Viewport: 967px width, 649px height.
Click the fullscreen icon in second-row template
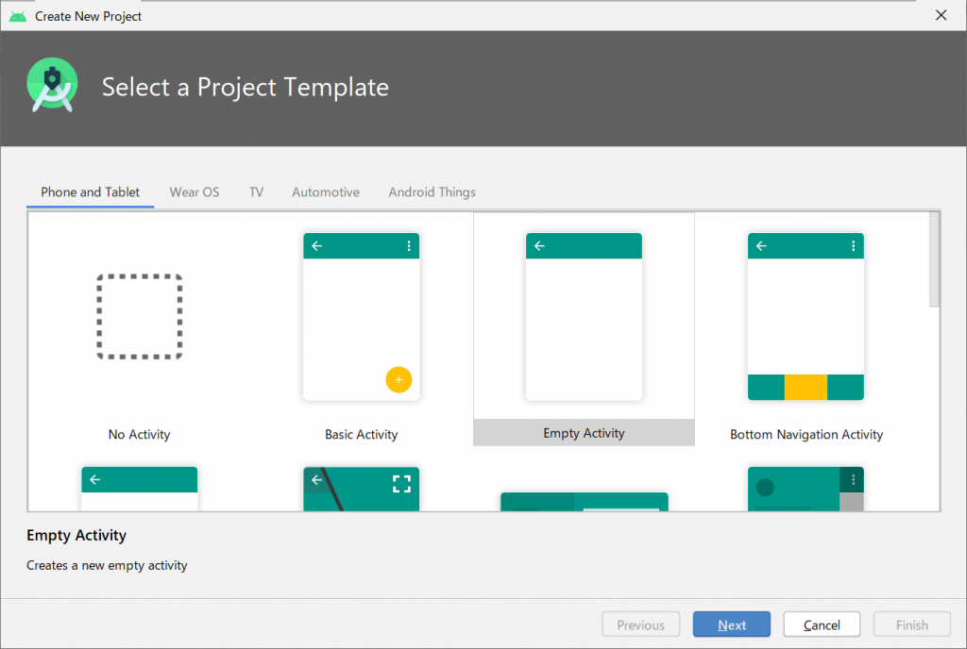click(x=401, y=484)
